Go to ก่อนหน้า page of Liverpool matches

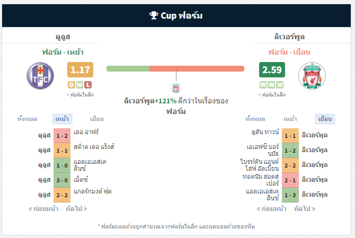(271, 208)
